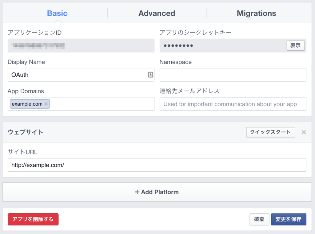
Task: Click the サイトURL input field
Action: coord(157,165)
